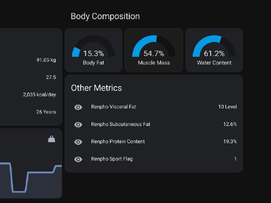This screenshot has height=203, width=271.
Task: Click the eye icon beside Renpho Visceral Fat
Action: (78, 107)
